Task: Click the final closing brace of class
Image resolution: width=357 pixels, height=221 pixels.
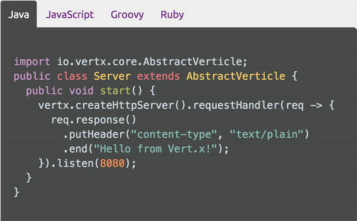Action: (x=17, y=192)
